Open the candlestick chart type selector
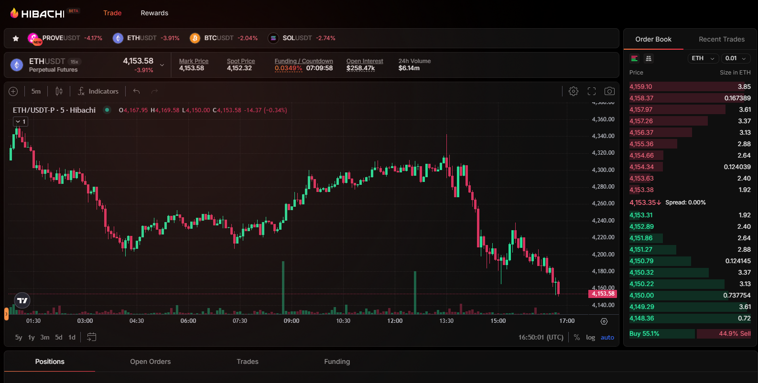The image size is (758, 383). [59, 91]
